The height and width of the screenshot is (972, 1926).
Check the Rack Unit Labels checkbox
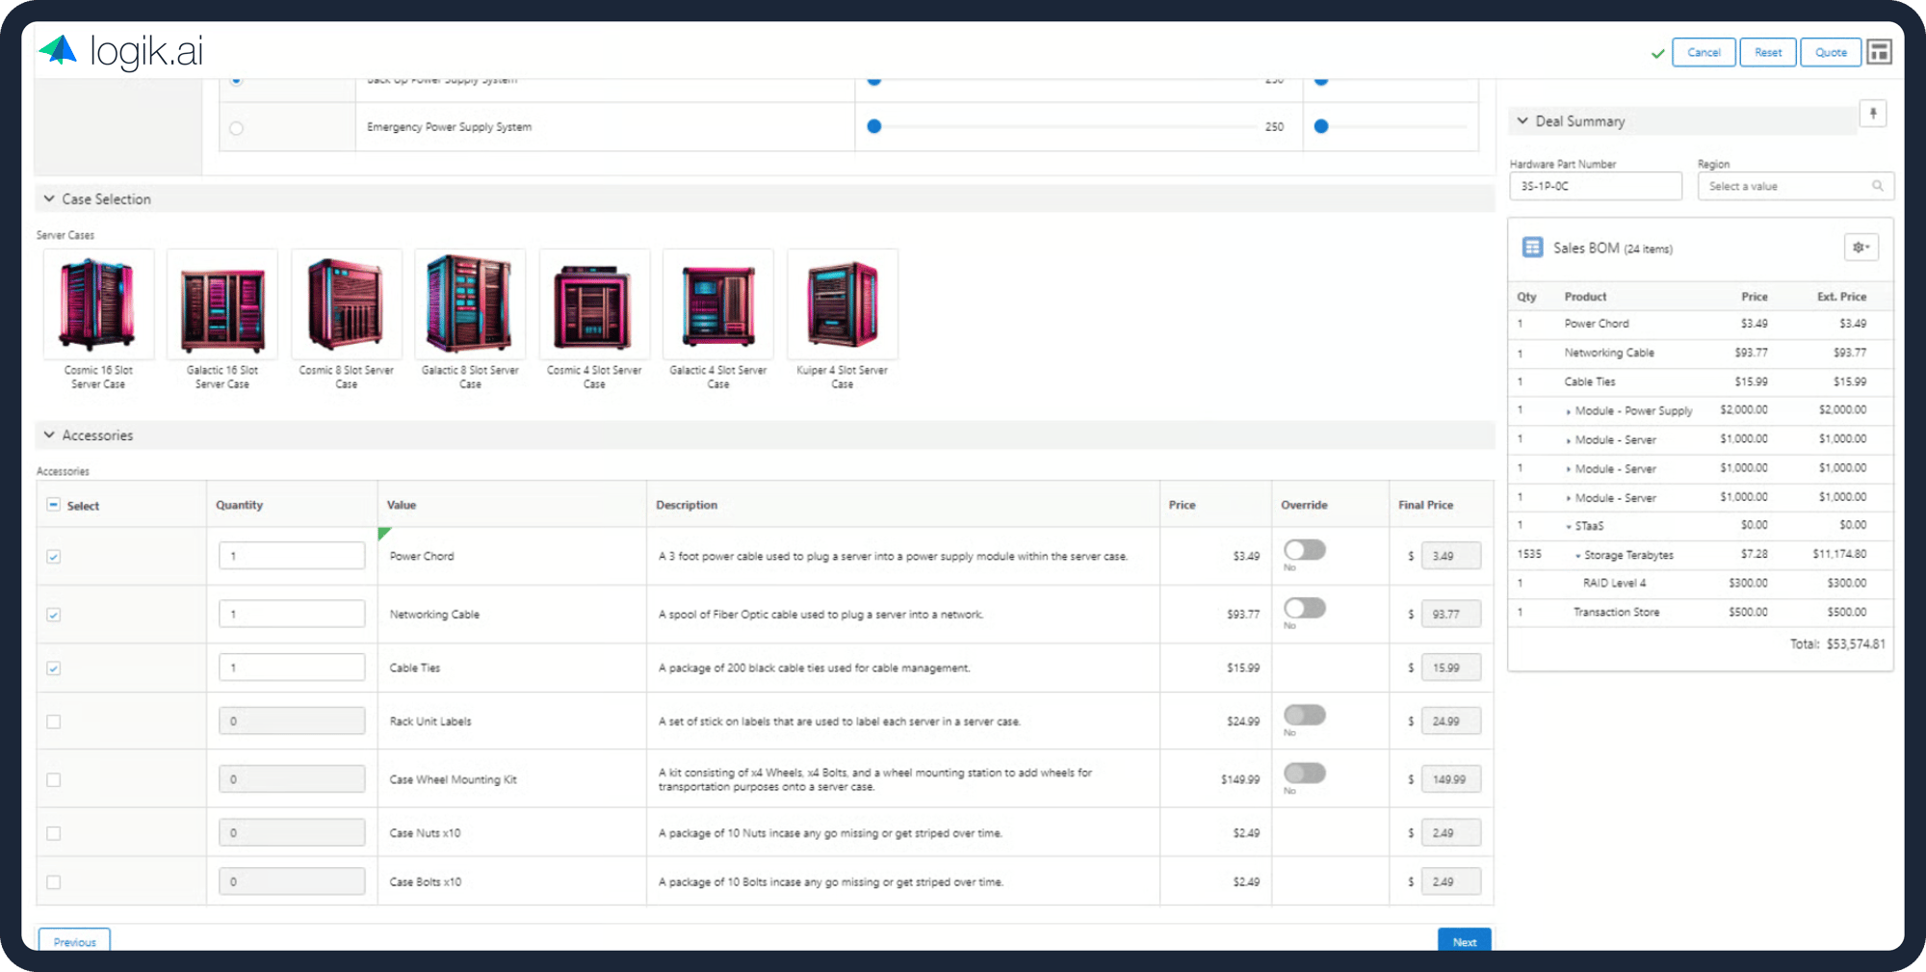[x=54, y=722]
